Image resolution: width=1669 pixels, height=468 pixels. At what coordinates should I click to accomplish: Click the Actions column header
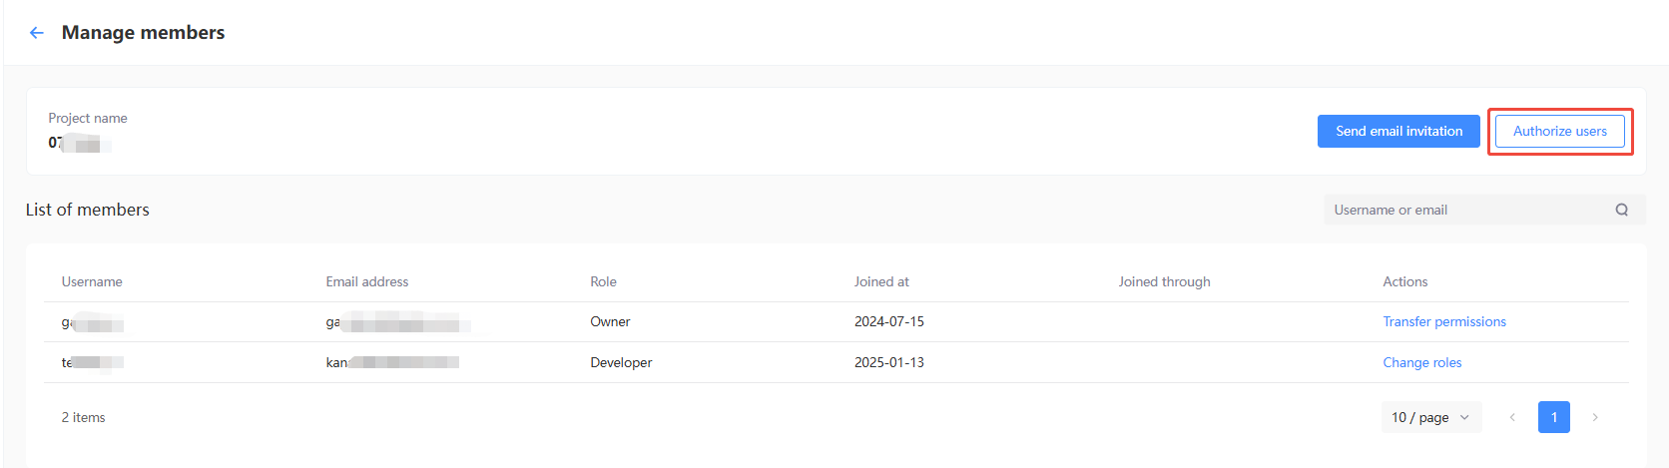point(1404,281)
